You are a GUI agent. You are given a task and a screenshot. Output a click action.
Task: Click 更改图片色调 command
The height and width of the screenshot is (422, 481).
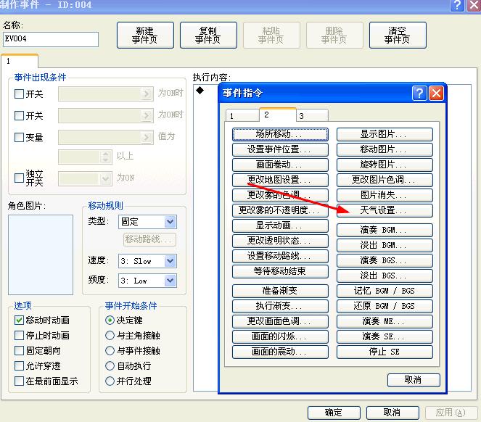coord(385,180)
